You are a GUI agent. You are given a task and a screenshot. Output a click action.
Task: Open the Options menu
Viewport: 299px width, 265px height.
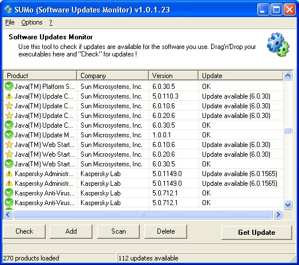[x=32, y=22]
